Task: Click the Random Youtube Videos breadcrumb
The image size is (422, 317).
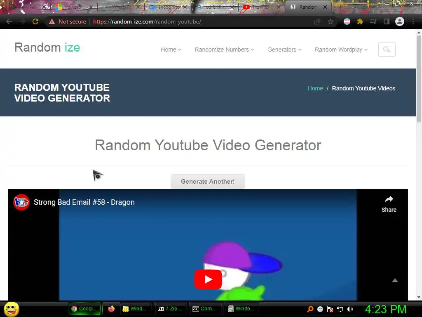Action: click(363, 88)
